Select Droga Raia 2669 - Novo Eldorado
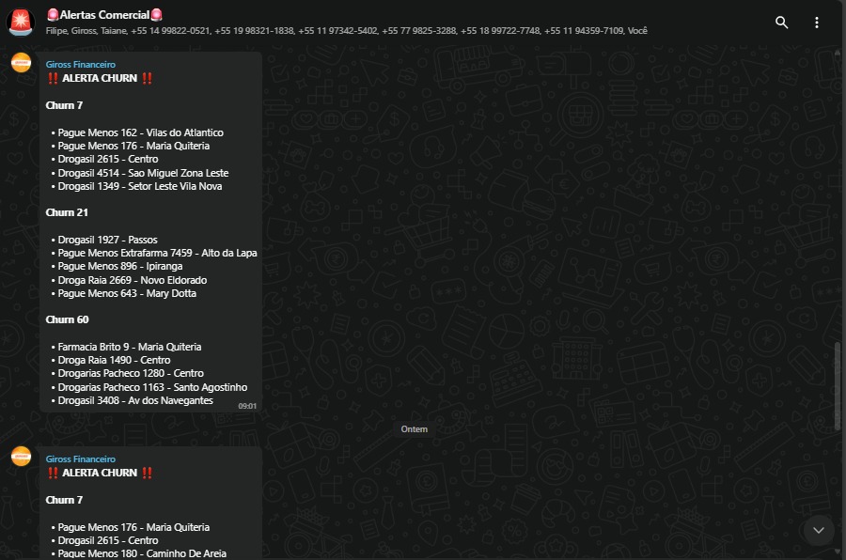 (133, 280)
